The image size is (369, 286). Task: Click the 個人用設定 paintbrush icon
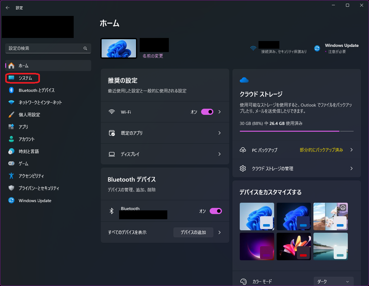[x=11, y=115]
